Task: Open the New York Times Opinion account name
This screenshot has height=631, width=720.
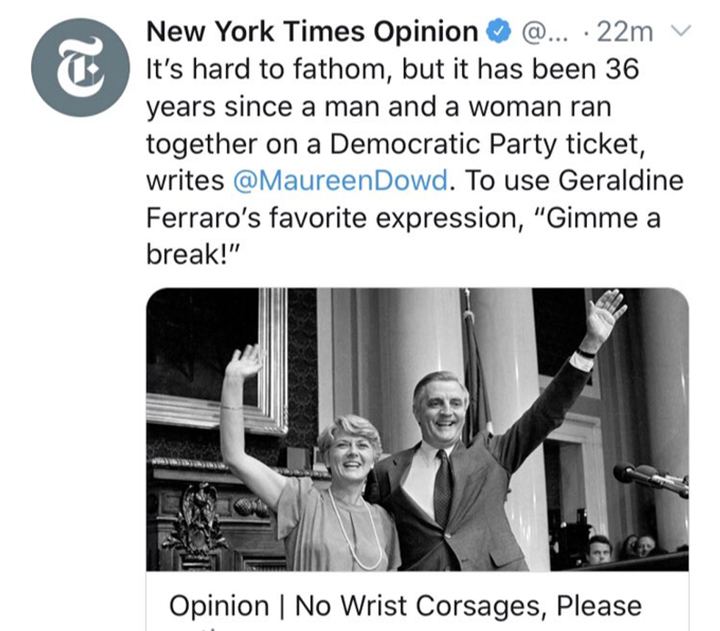Action: point(312,32)
